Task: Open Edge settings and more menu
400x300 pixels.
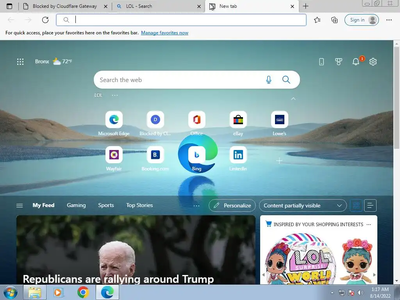Action: click(x=389, y=20)
